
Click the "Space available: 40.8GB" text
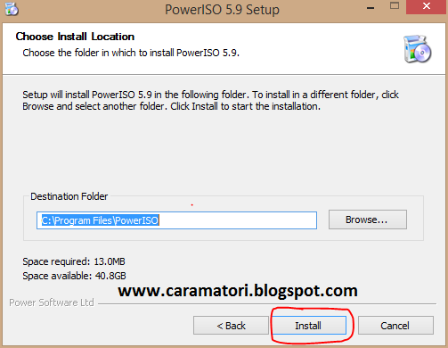(74, 276)
